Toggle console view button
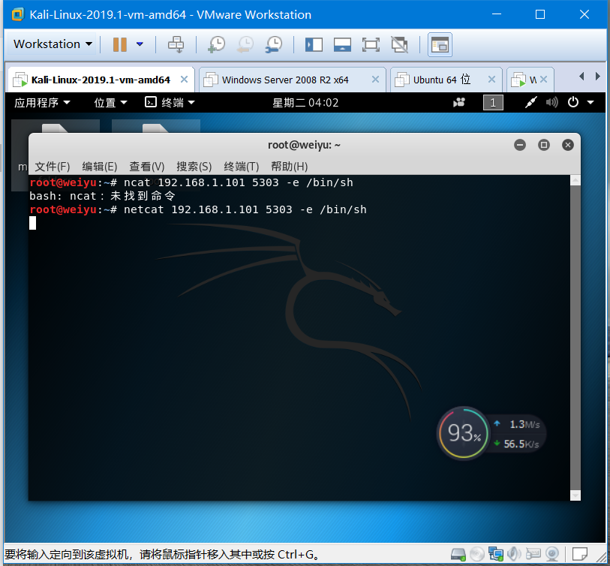610x566 pixels. 440,44
